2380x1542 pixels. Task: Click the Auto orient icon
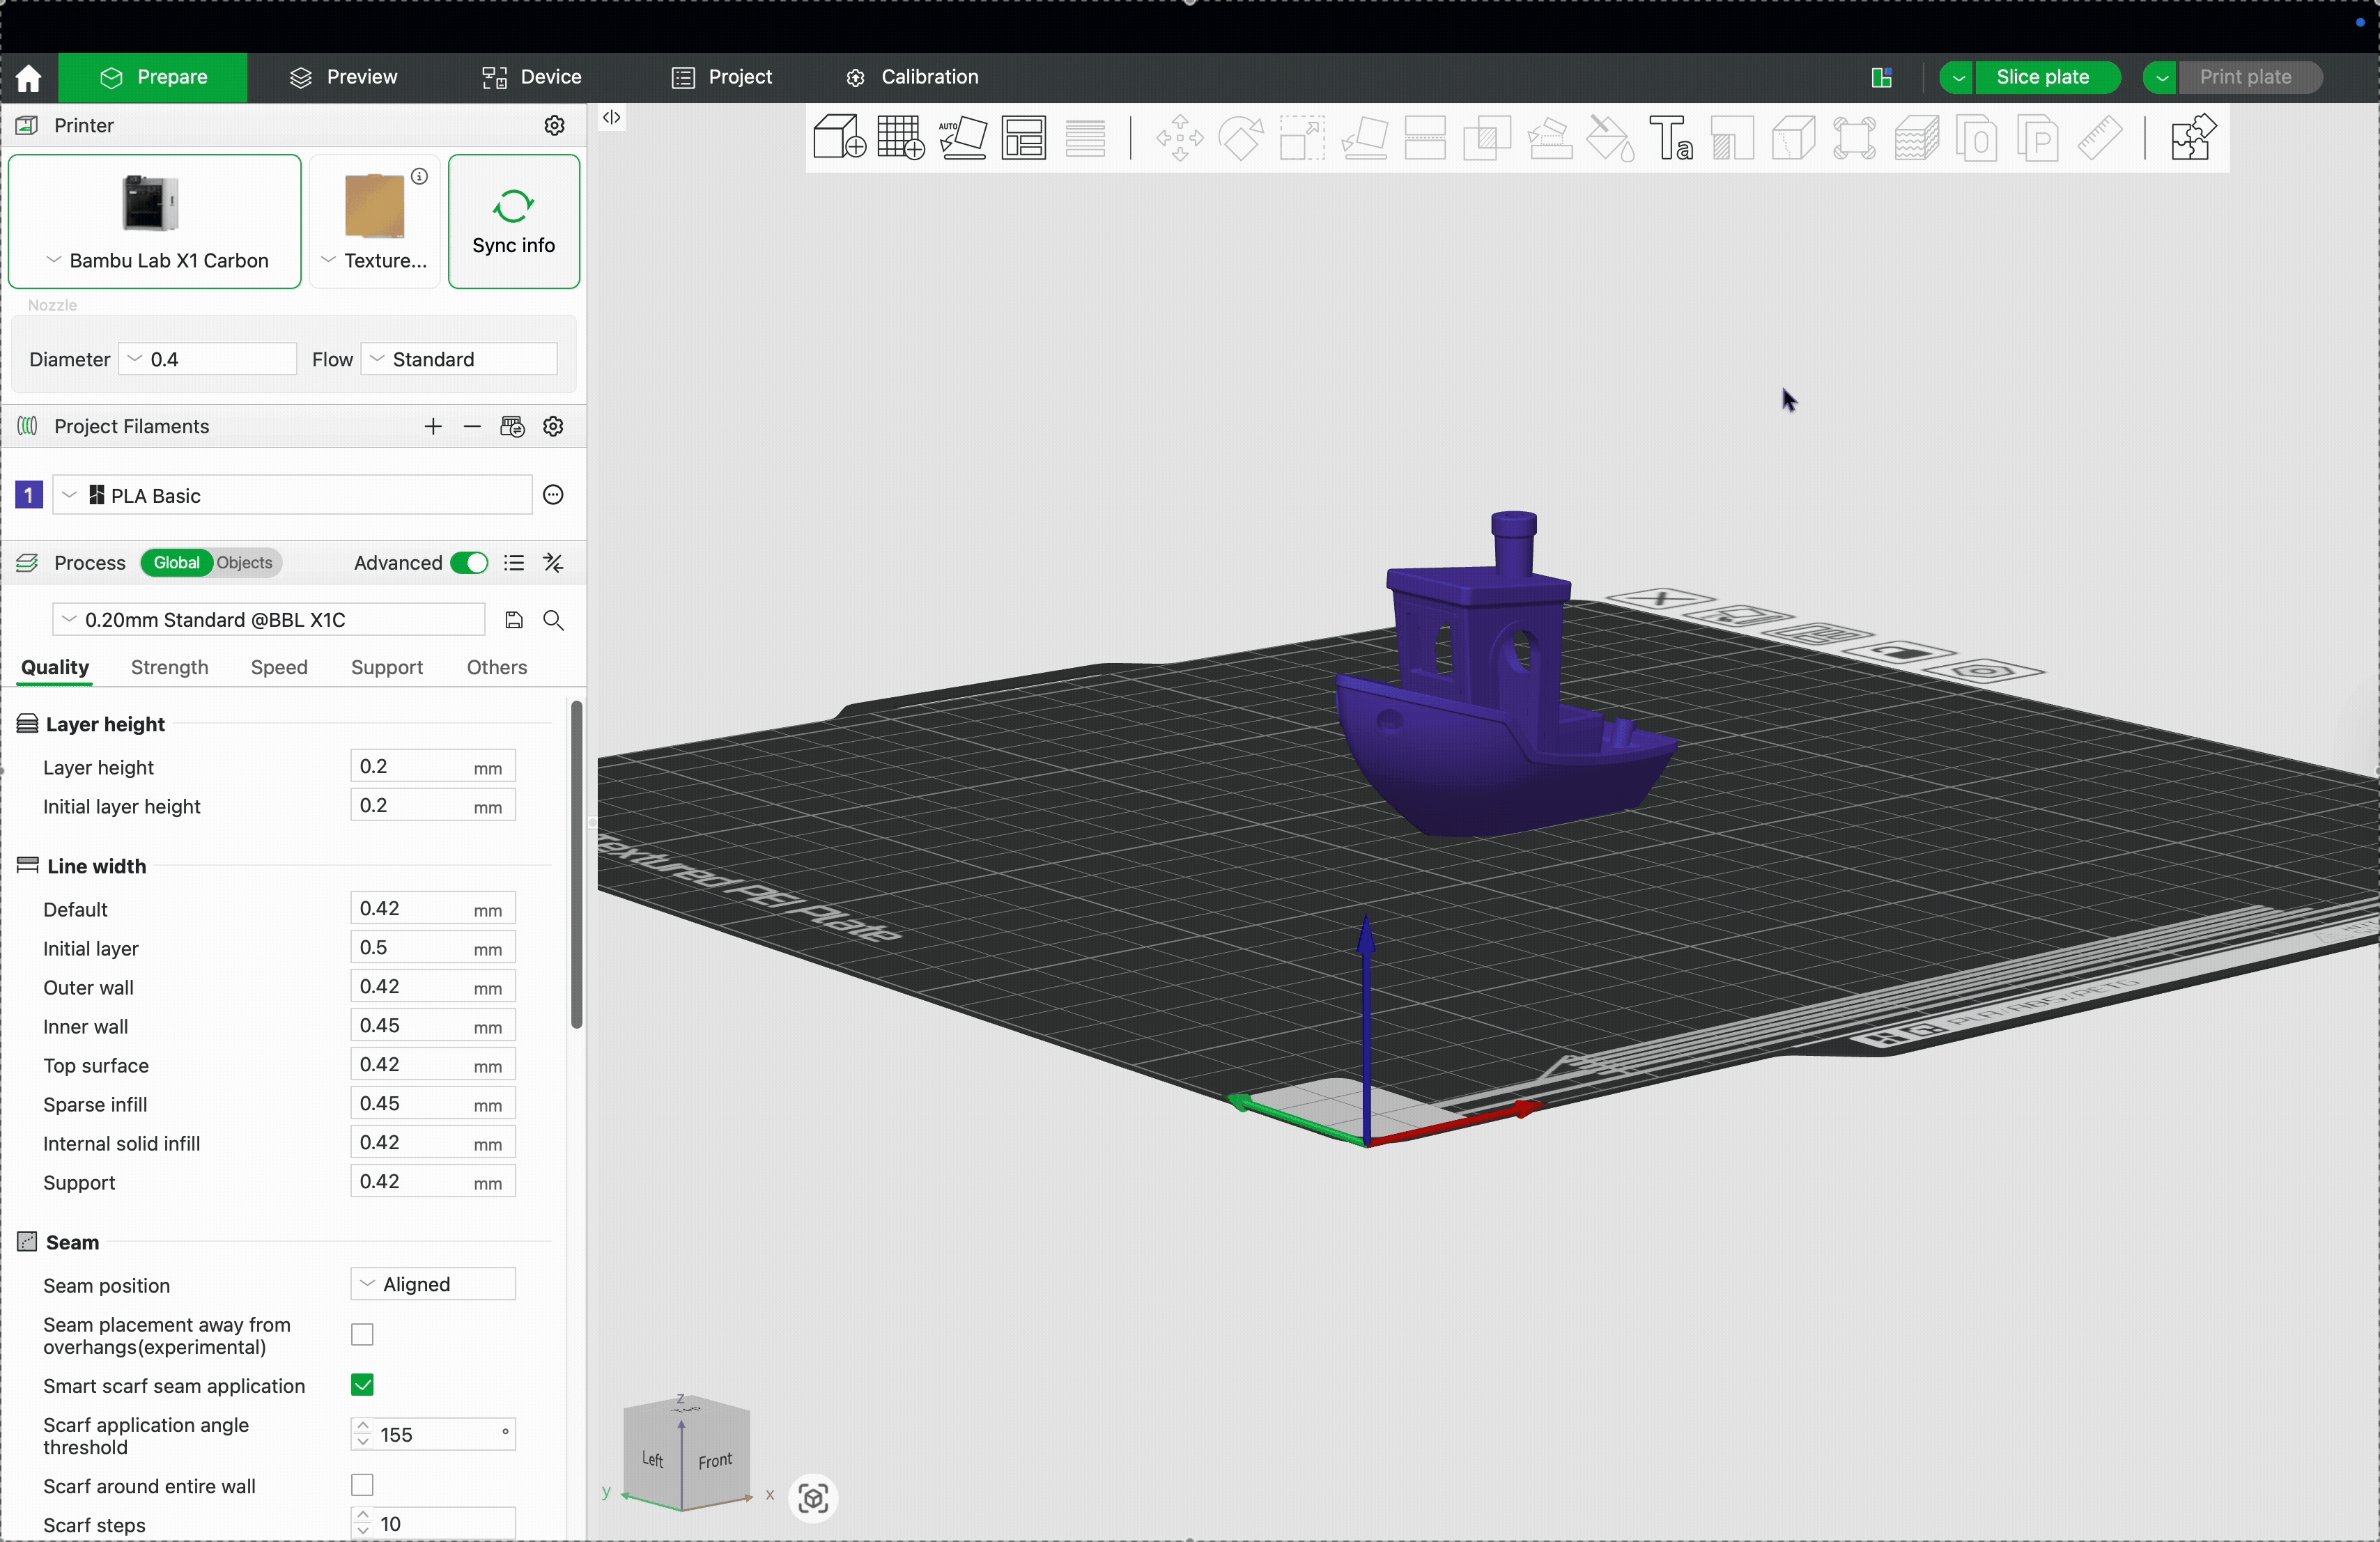pyautogui.click(x=963, y=138)
